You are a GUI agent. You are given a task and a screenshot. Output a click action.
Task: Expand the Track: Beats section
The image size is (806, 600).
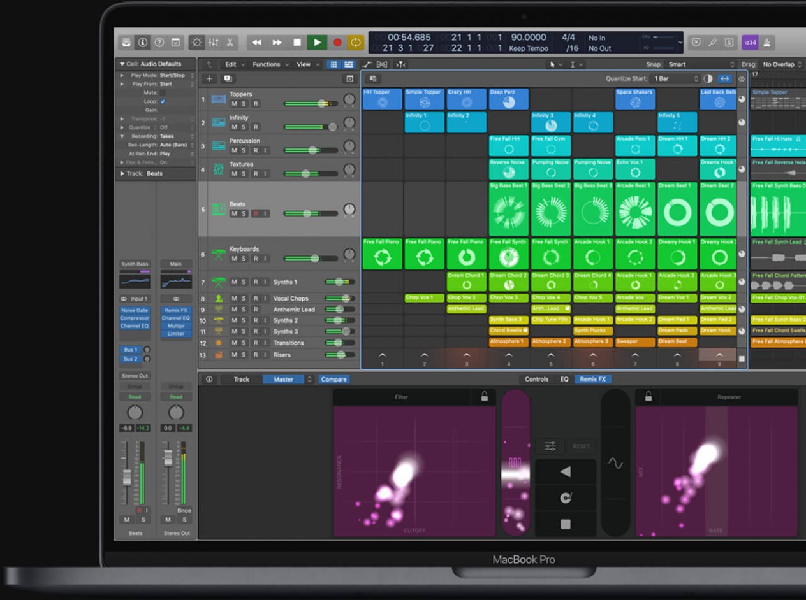click(x=122, y=173)
